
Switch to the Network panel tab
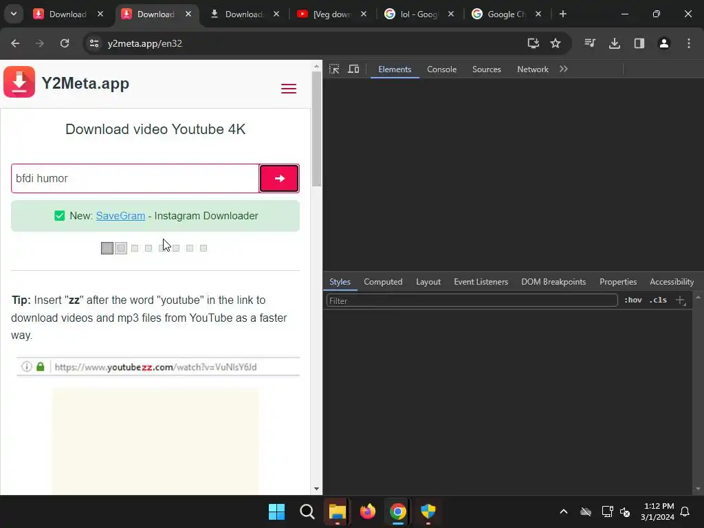533,69
